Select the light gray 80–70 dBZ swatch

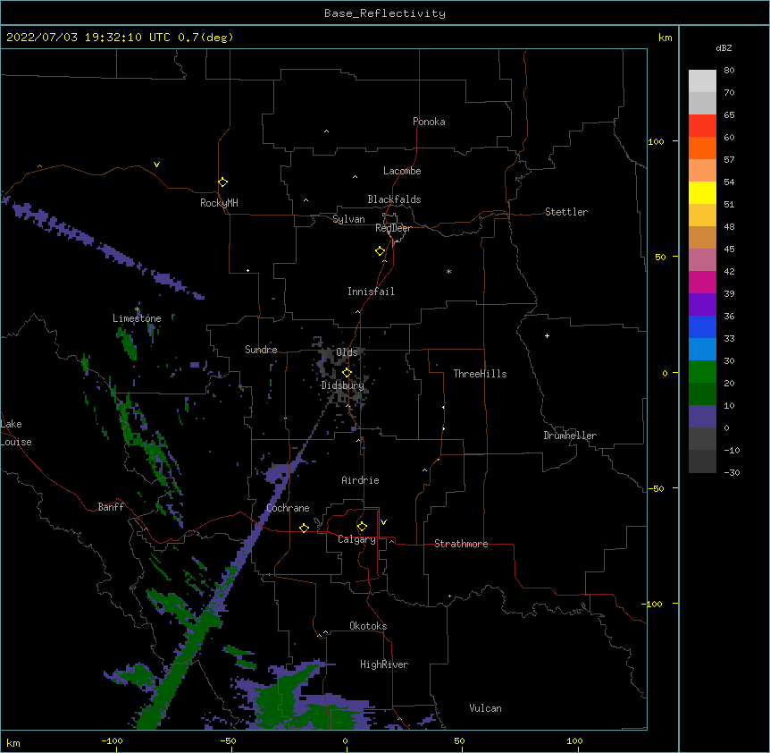tap(702, 81)
